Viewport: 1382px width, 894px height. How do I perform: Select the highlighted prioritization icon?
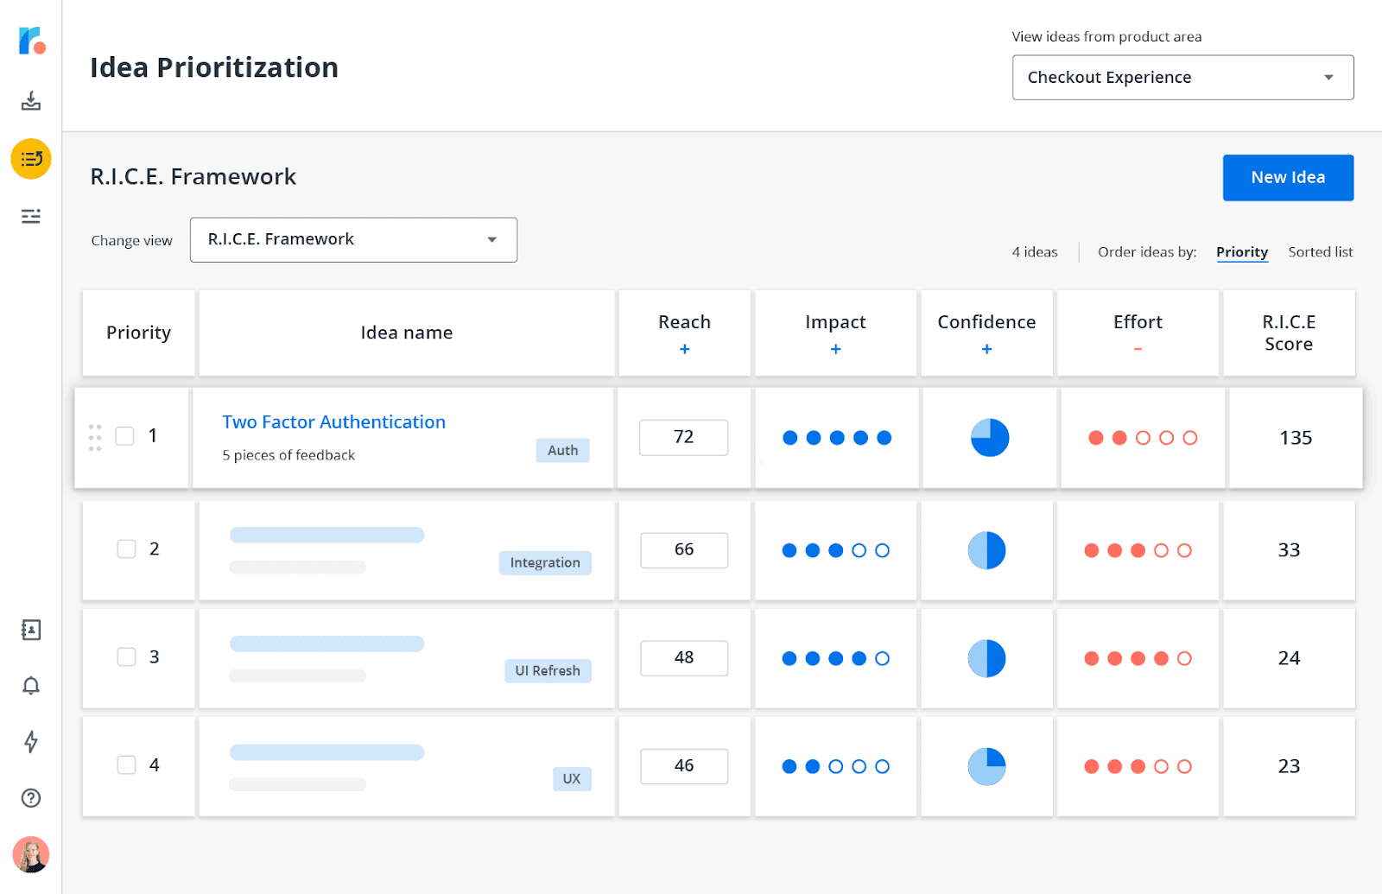[x=31, y=159]
